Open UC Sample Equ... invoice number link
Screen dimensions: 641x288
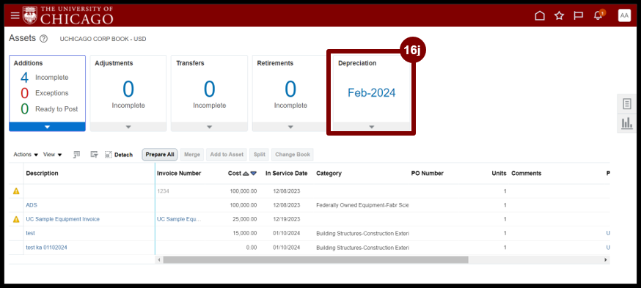click(x=179, y=219)
